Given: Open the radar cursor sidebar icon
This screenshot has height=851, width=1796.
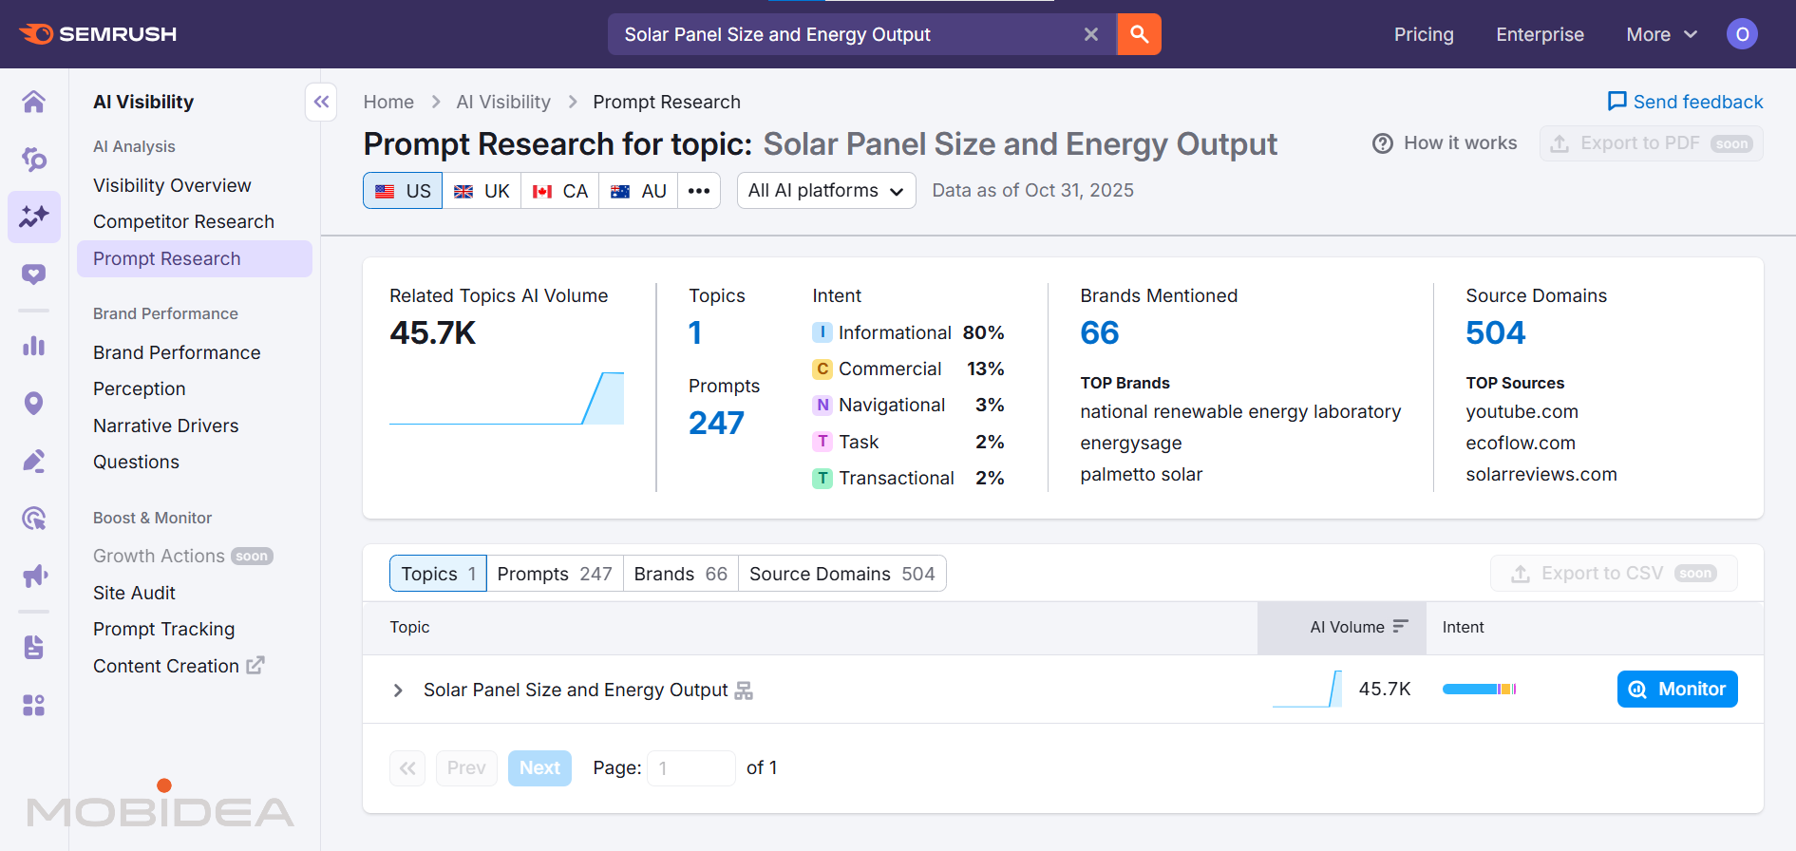Looking at the screenshot, I should click(x=34, y=519).
